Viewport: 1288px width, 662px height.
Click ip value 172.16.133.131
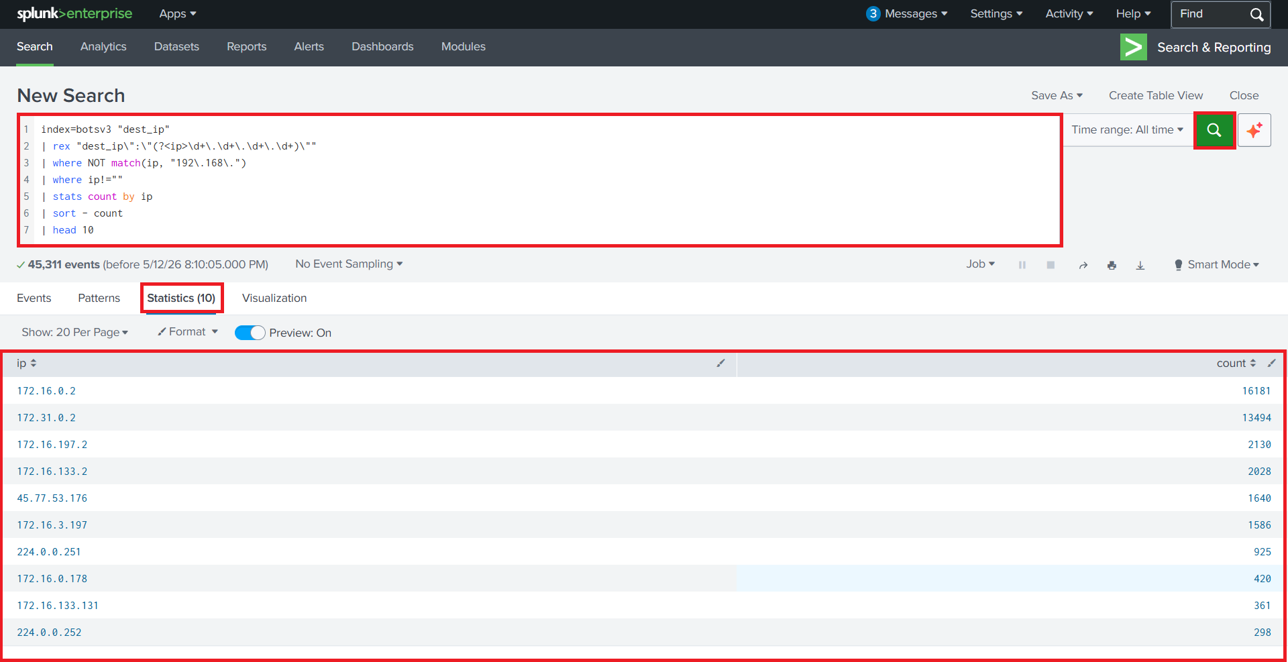58,606
